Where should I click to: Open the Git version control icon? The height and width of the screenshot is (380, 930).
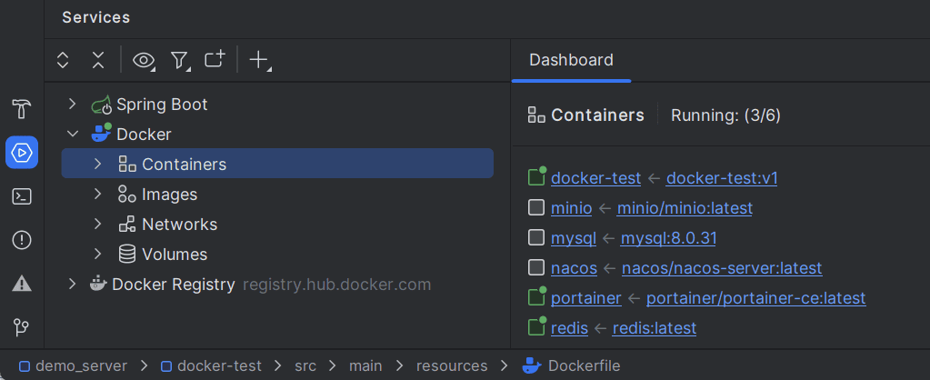[22, 327]
